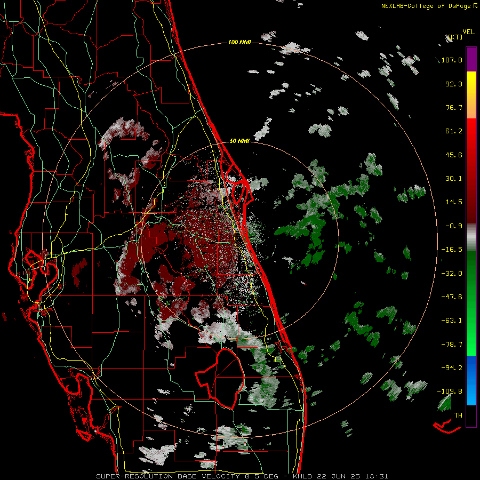
Task: Click the "100 NMI" range ring label
Action: (239, 42)
